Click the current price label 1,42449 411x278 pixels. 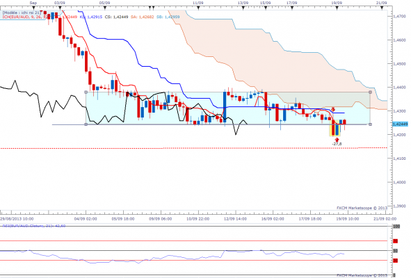[x=400, y=124]
